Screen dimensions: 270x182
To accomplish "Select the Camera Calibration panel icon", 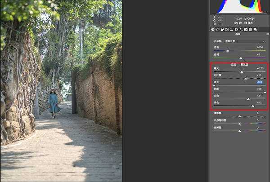I will click(x=246, y=30).
